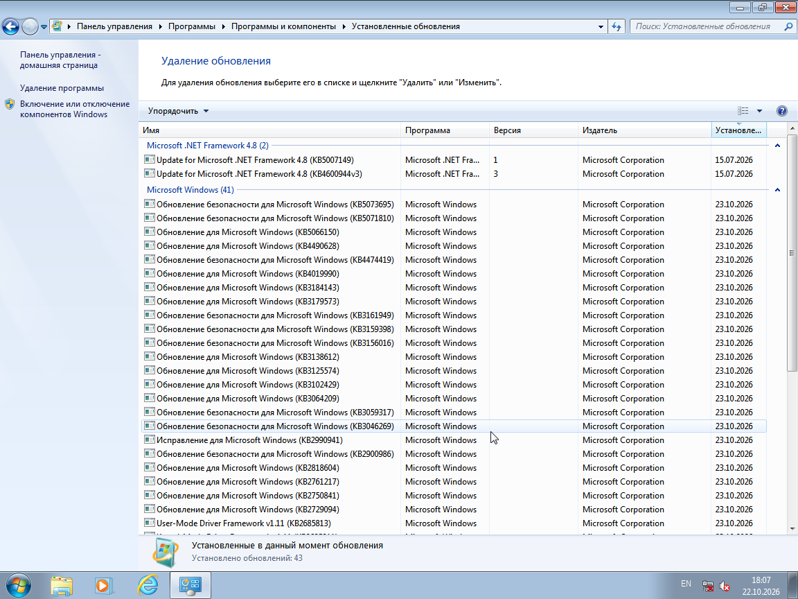The image size is (798, 599).
Task: Select Обновление для Microsoft Windows (KB2818604)
Action: [x=248, y=467]
